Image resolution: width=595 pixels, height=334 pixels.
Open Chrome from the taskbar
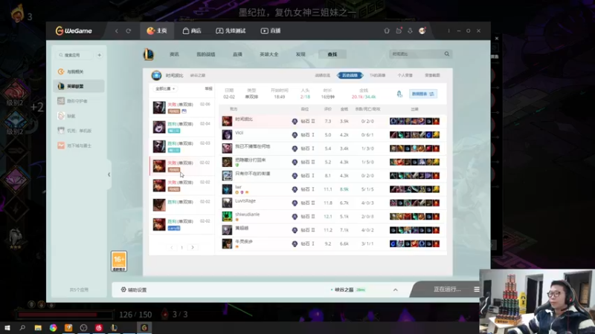(53, 328)
